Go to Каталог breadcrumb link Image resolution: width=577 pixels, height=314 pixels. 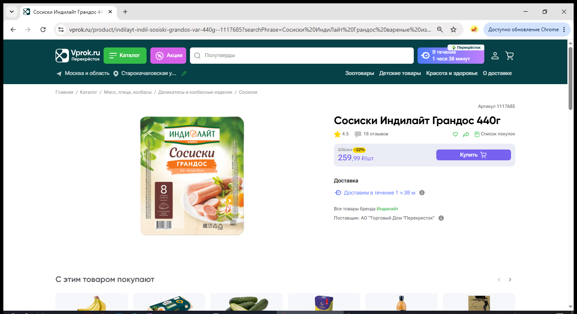89,92
